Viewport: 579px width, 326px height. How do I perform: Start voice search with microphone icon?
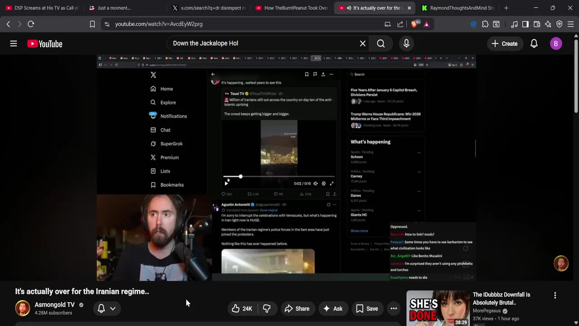click(406, 43)
